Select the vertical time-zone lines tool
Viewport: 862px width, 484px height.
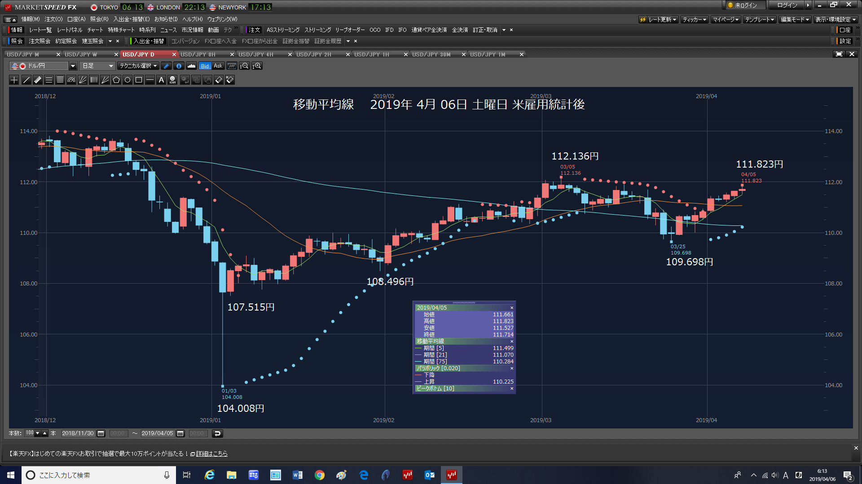point(94,80)
